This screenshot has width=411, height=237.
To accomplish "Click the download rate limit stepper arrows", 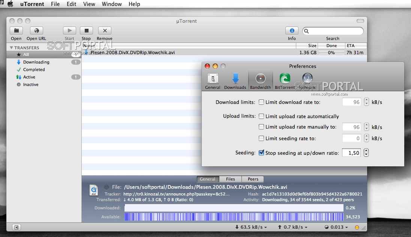I will click(x=366, y=102).
